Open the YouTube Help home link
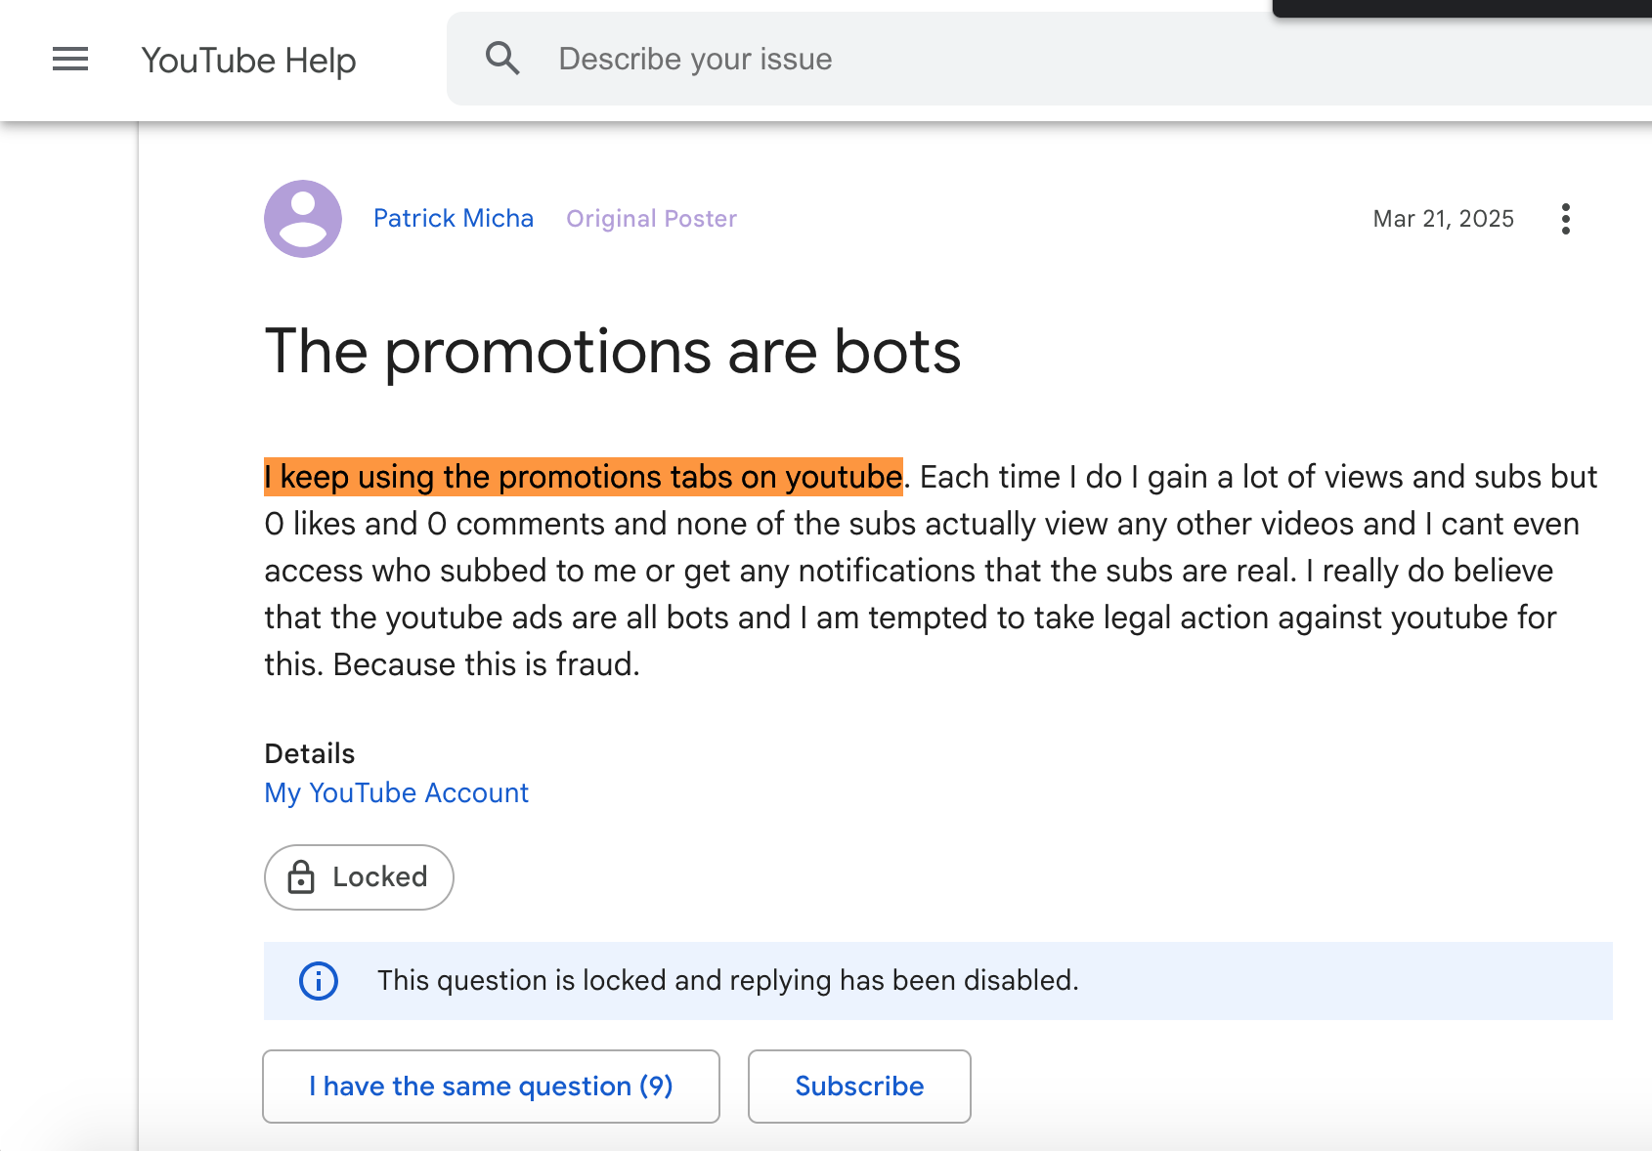The width and height of the screenshot is (1652, 1151). pyautogui.click(x=248, y=61)
